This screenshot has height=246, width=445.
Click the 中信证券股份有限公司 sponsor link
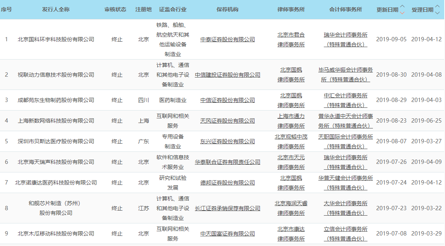click(228, 100)
